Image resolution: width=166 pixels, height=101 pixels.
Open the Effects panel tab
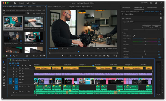point(30,7)
